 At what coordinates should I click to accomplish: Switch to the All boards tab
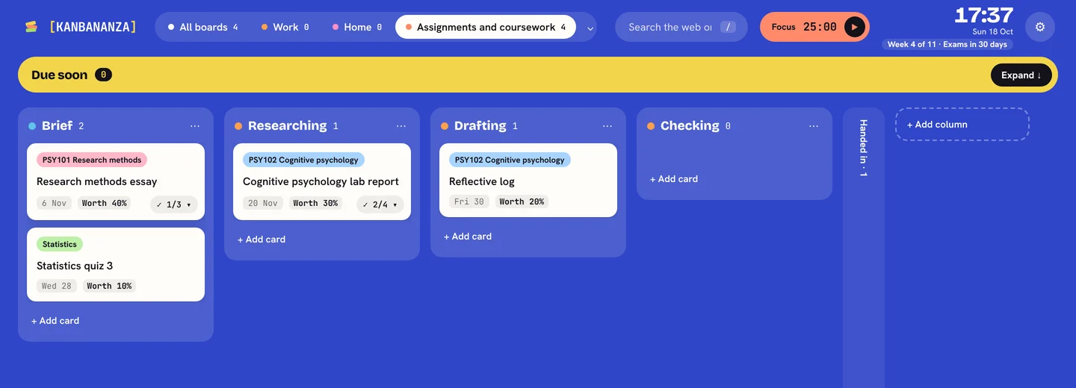202,27
